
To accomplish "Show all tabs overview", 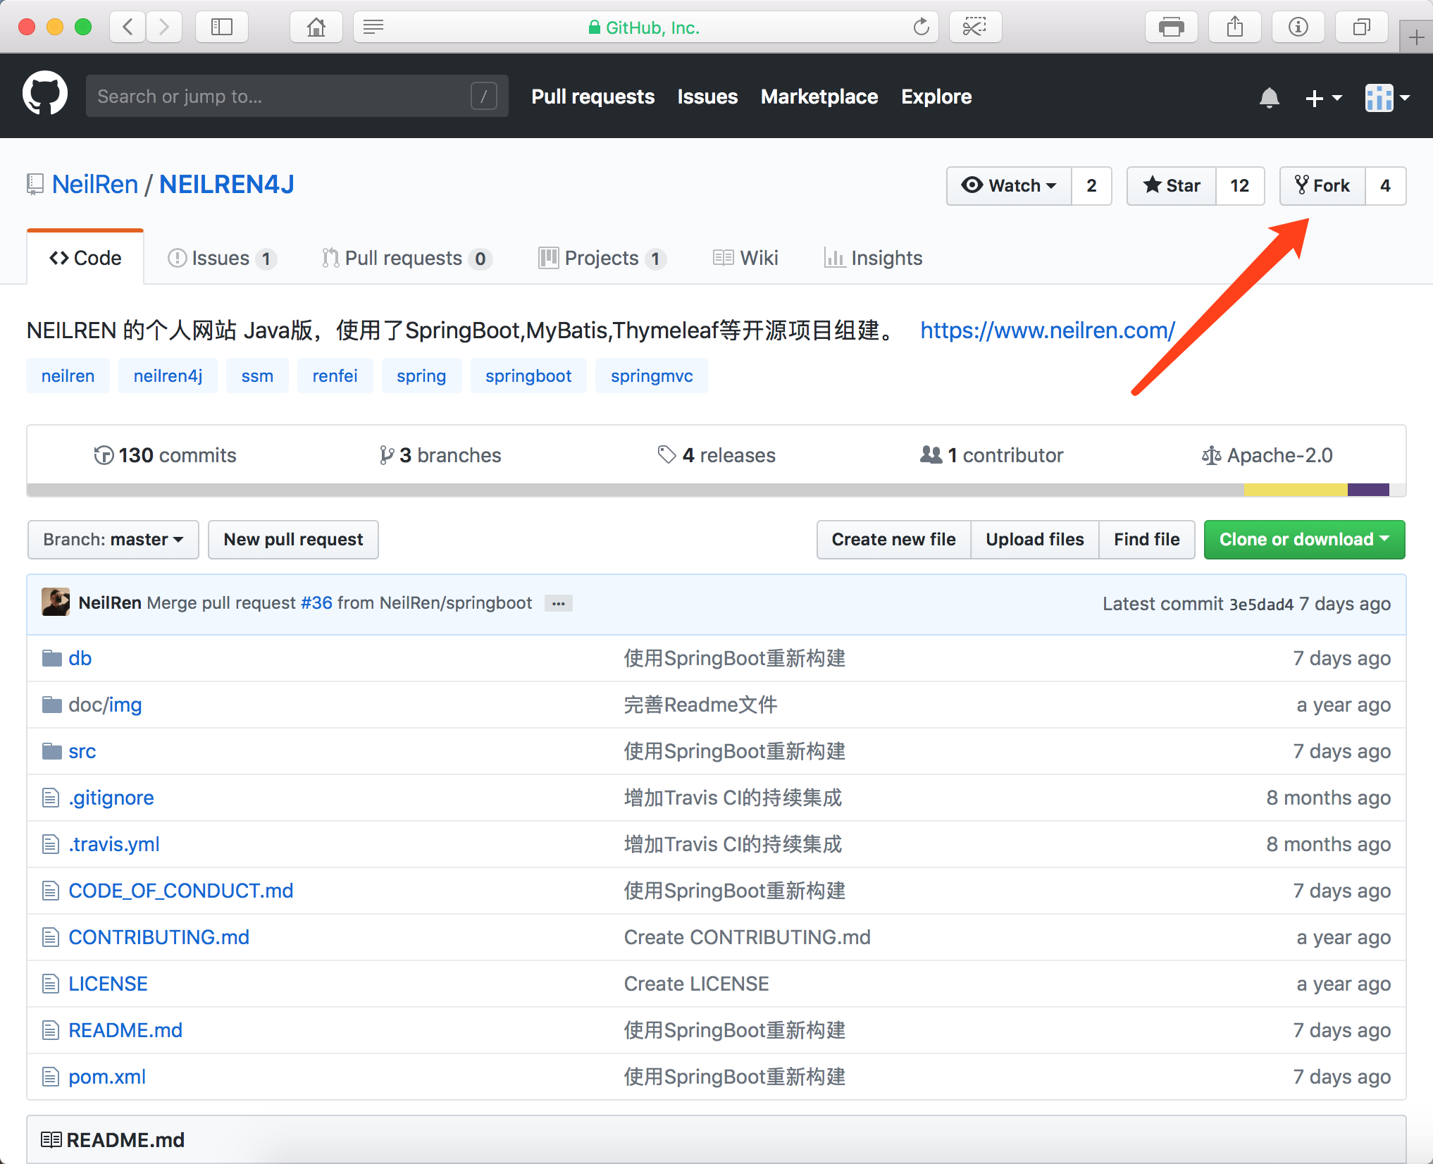I will click(x=1362, y=27).
